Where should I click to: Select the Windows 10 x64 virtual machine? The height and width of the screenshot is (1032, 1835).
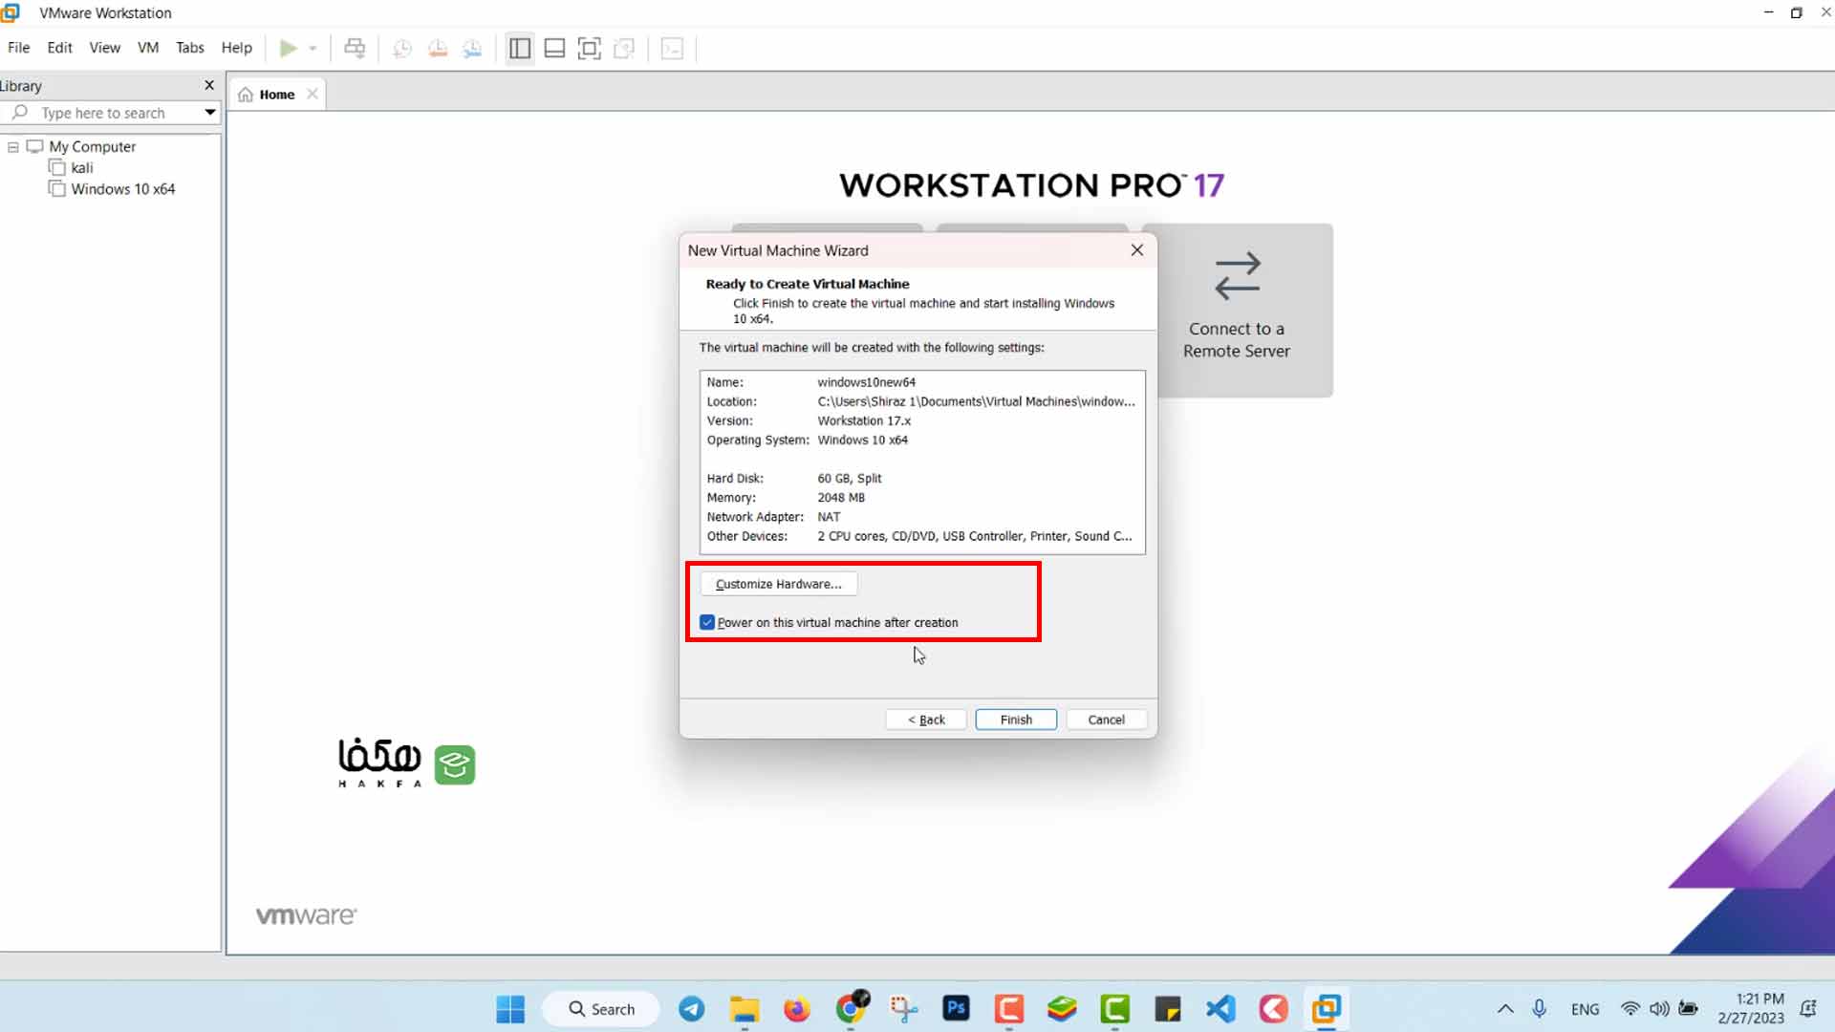tap(123, 188)
